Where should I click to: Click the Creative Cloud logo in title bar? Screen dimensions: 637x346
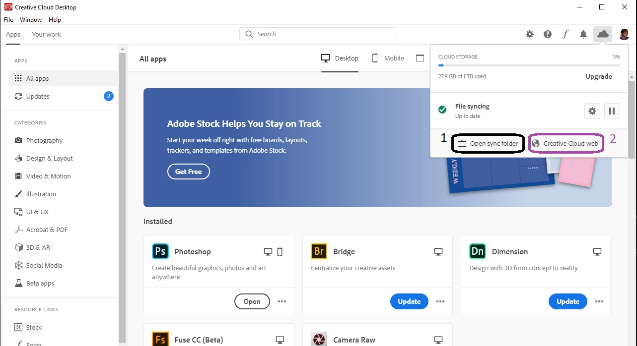click(x=8, y=7)
